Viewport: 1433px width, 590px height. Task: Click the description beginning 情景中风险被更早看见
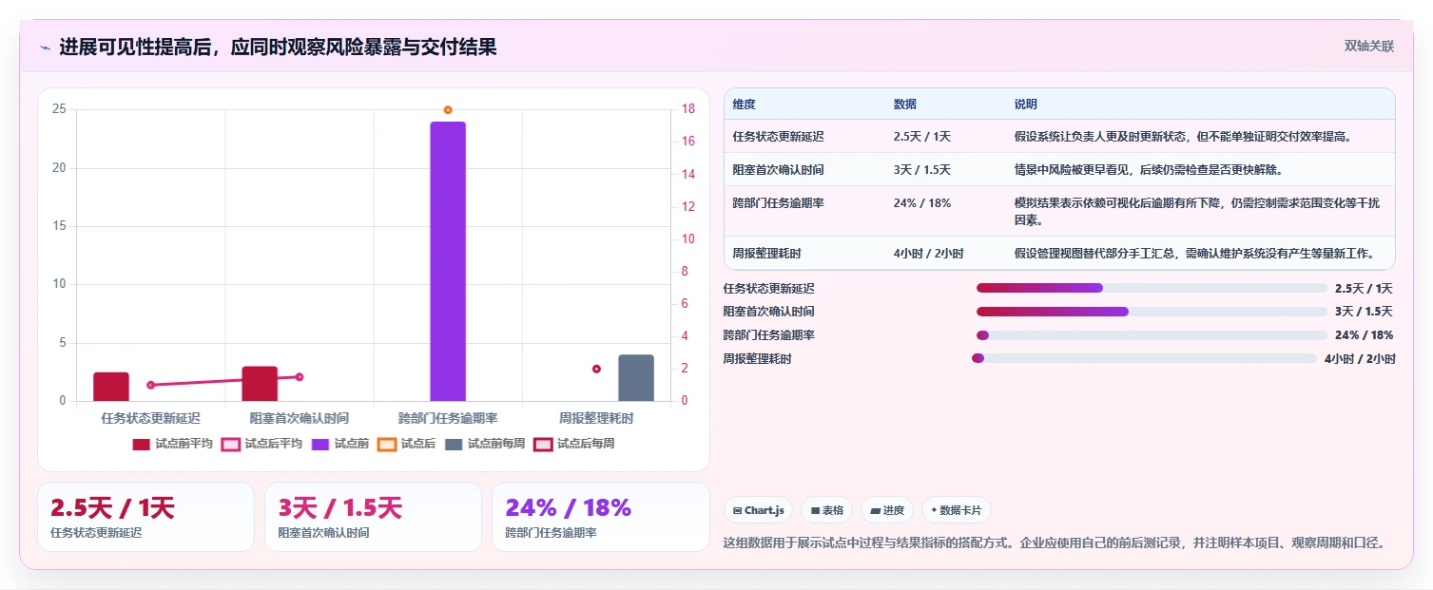click(x=1149, y=170)
